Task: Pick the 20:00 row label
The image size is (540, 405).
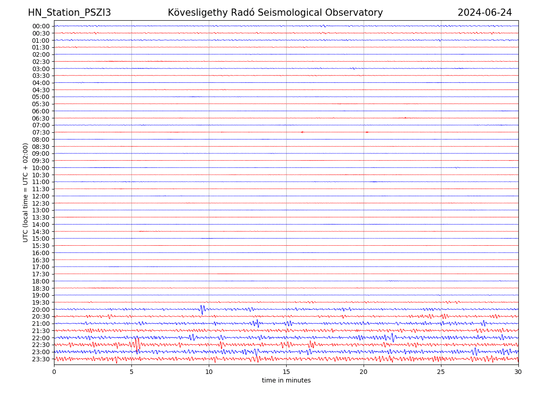Action: point(40,310)
